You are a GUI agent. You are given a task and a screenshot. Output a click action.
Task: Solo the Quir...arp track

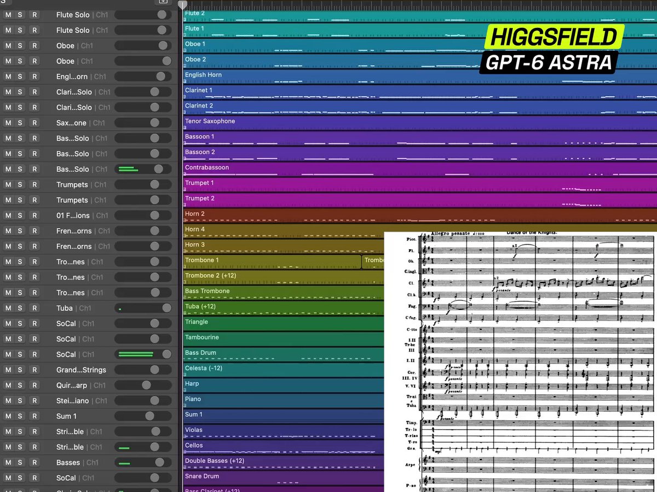(20, 385)
